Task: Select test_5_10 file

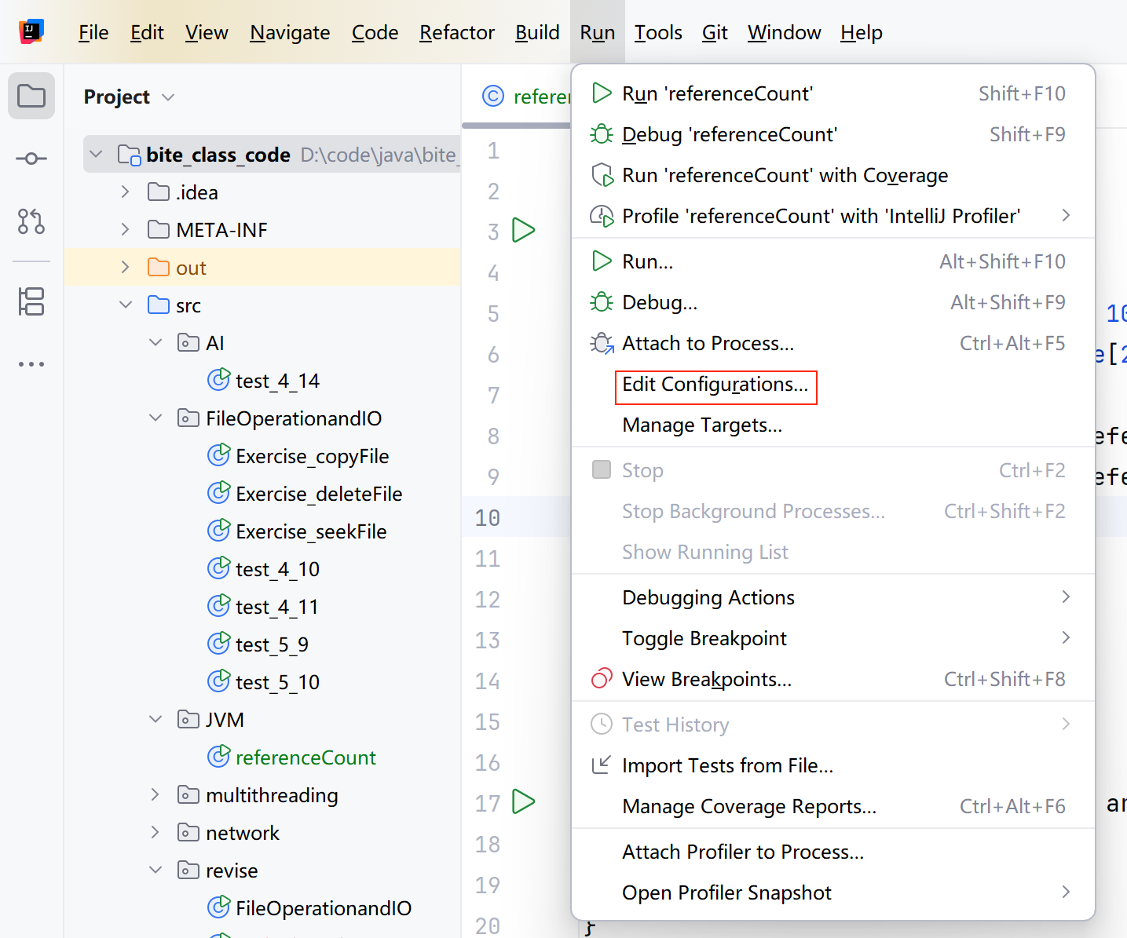Action: pyautogui.click(x=277, y=682)
